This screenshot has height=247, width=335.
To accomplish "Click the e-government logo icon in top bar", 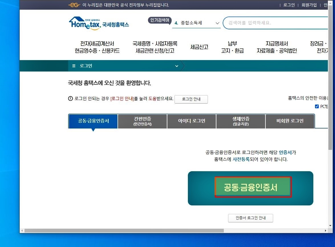I will point(74,5).
